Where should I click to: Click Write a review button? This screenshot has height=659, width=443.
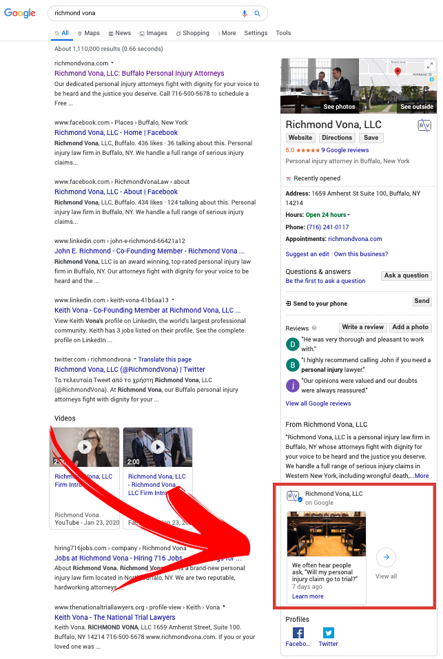[x=362, y=327]
